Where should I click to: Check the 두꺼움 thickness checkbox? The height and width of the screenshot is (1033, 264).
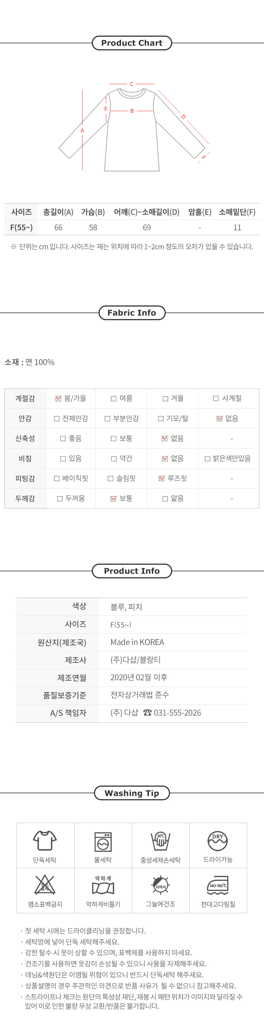pos(60,499)
